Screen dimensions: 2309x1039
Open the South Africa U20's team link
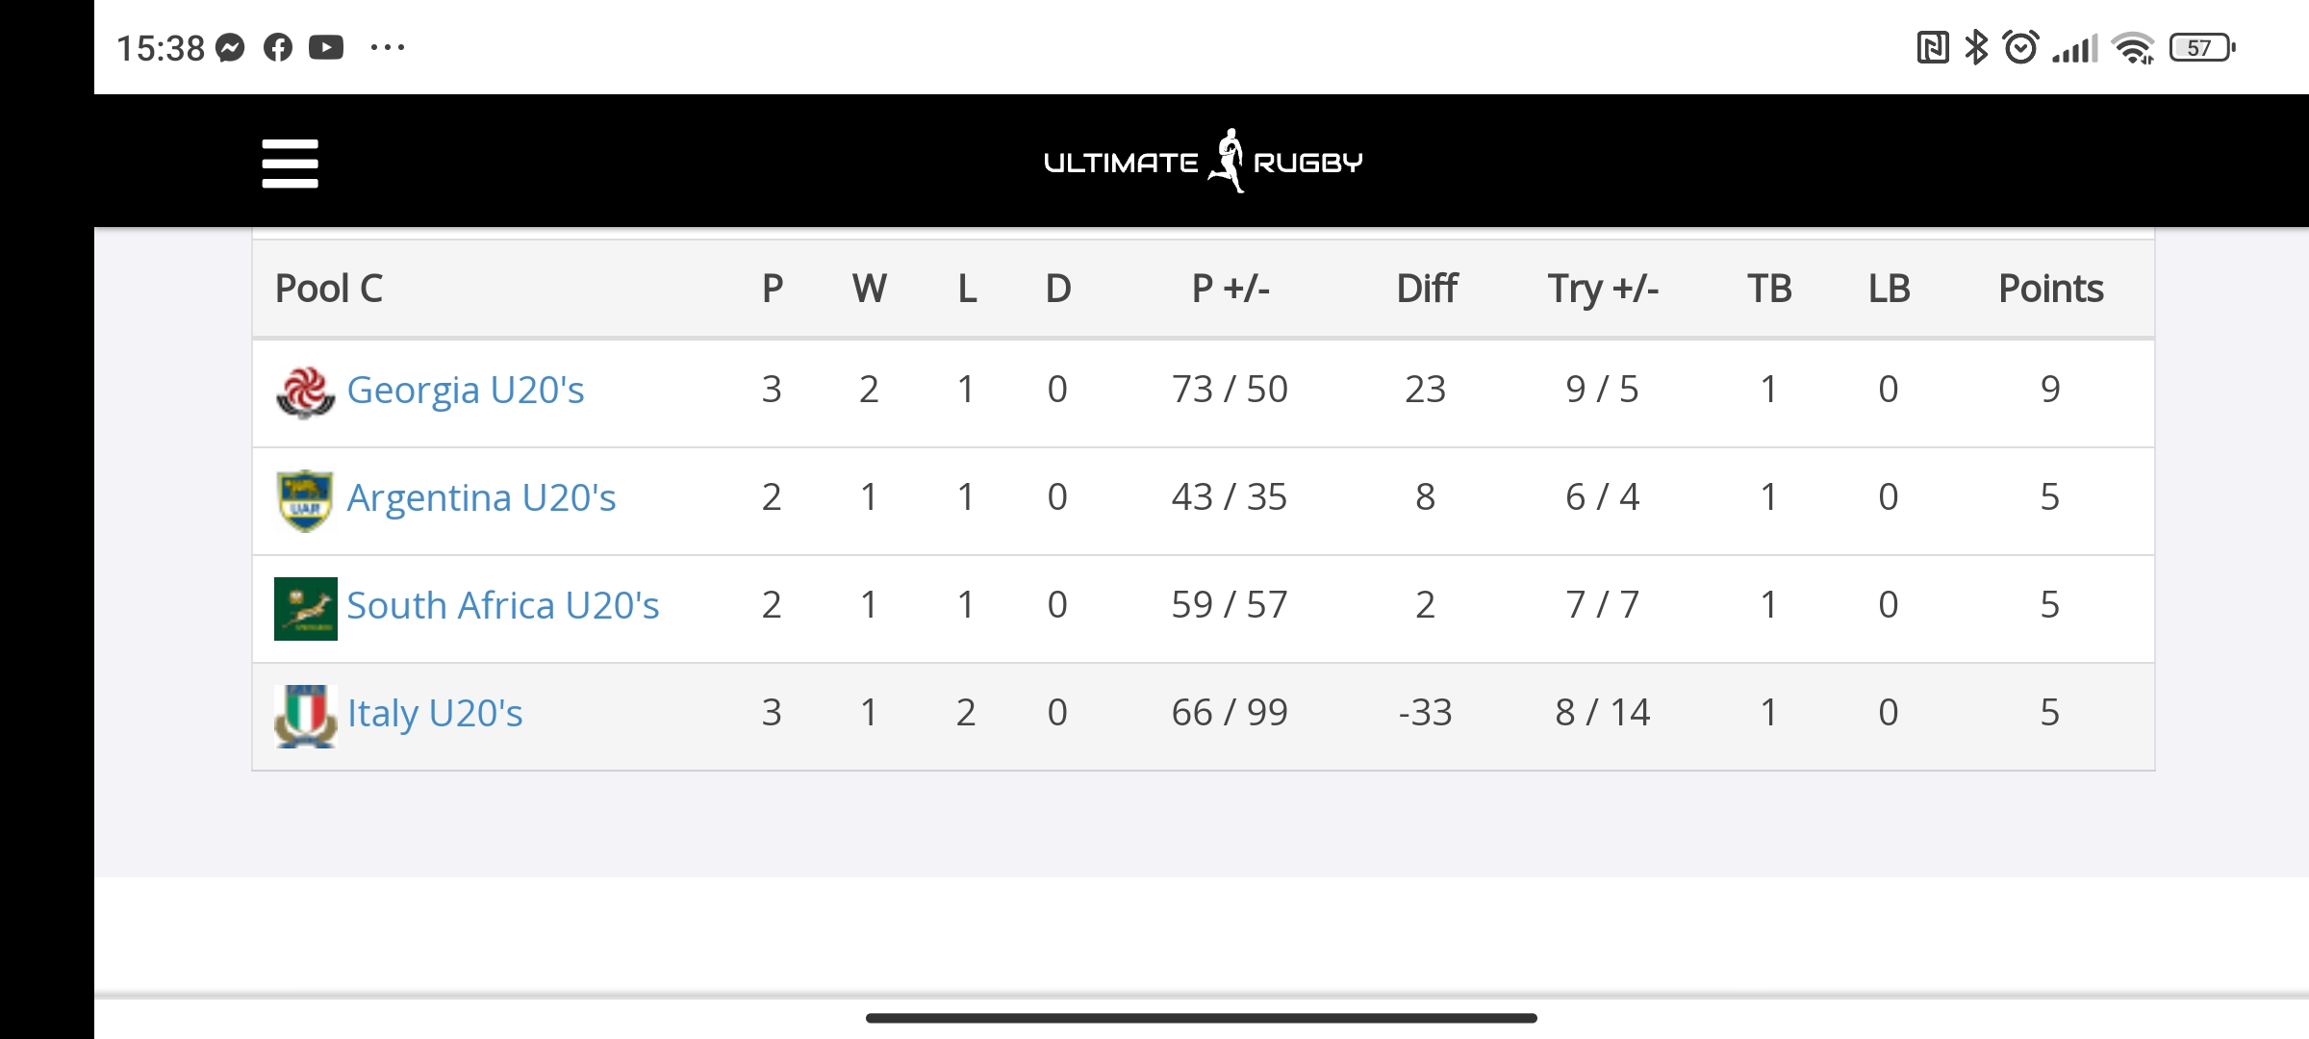click(503, 605)
